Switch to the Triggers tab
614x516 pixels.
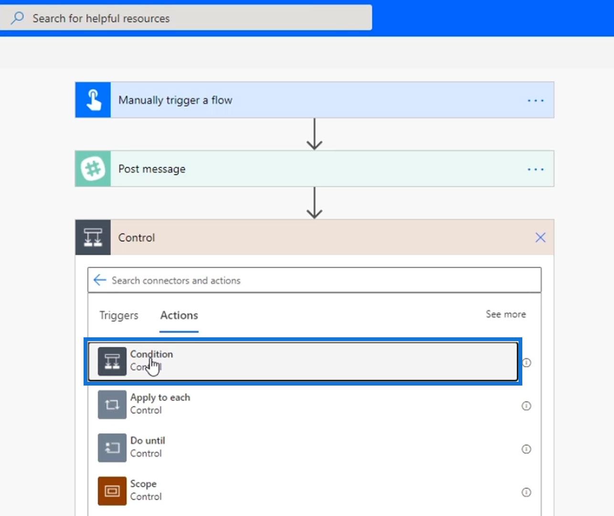(119, 315)
